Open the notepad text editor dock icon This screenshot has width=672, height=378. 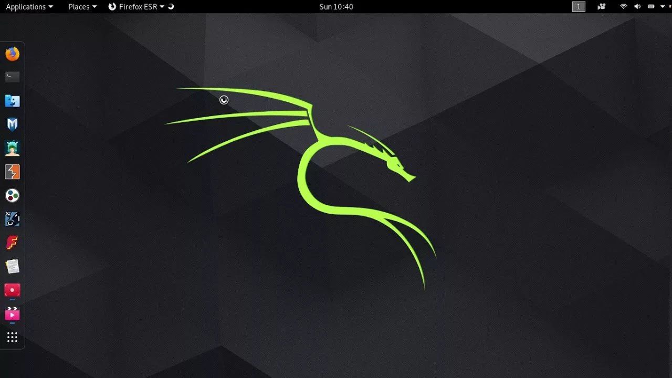click(12, 266)
